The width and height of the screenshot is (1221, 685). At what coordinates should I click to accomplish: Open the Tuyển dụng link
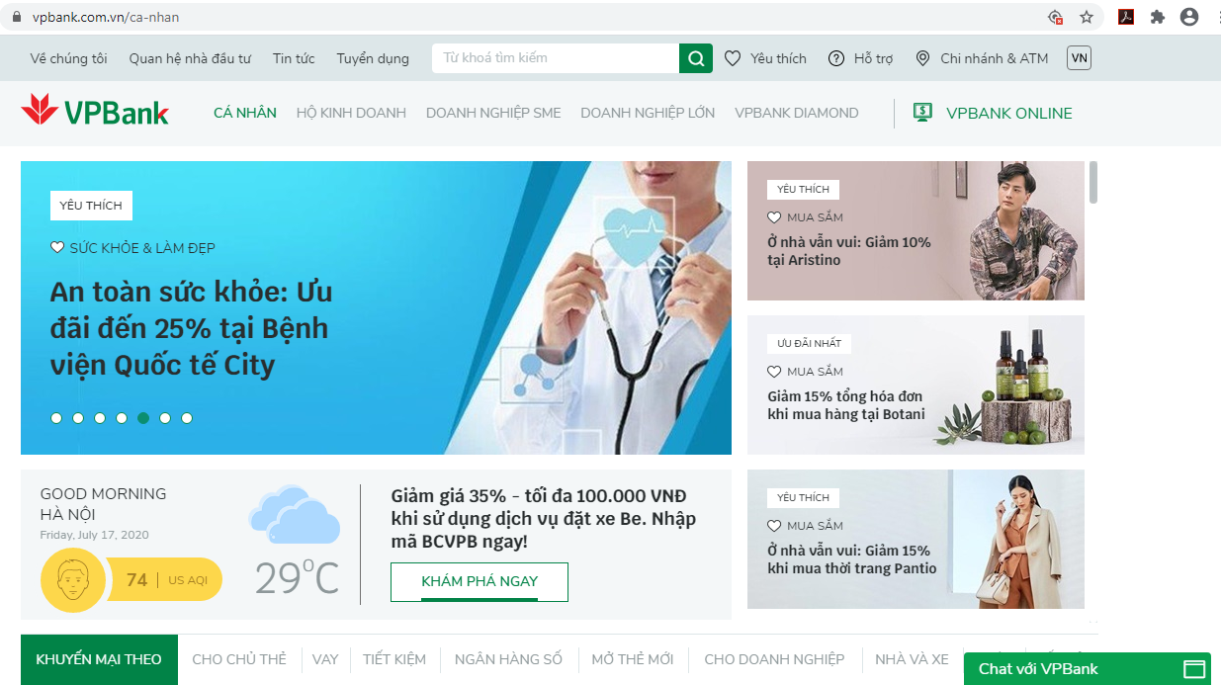click(372, 58)
